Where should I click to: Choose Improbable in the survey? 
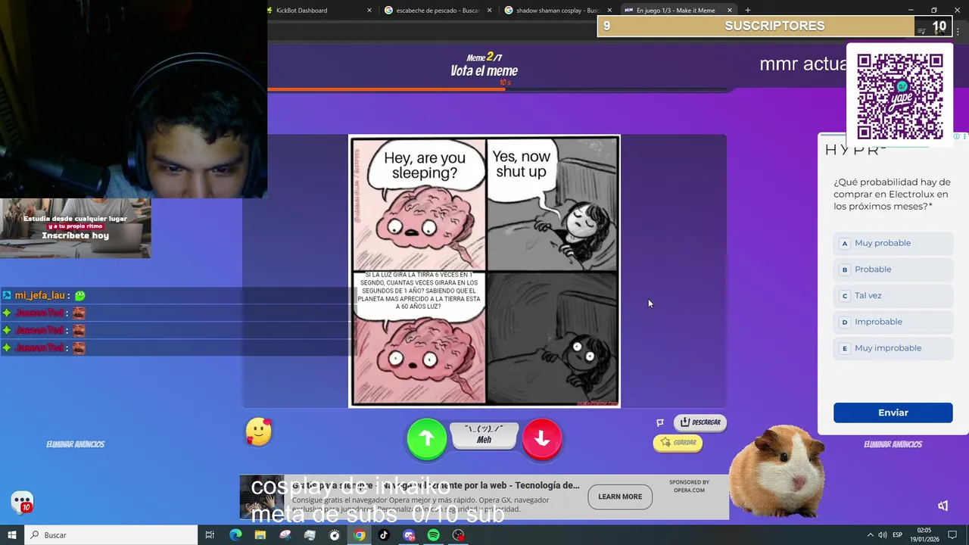point(893,322)
